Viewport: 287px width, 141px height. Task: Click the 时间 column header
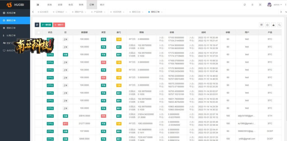(x=203, y=32)
